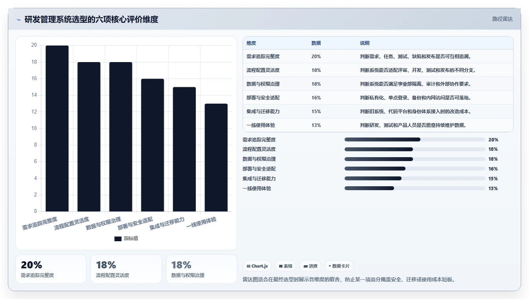Click the footer note starting 雷达图适合在最终选型时
Screen dimensions: 529x299
pyautogui.click(x=349, y=280)
